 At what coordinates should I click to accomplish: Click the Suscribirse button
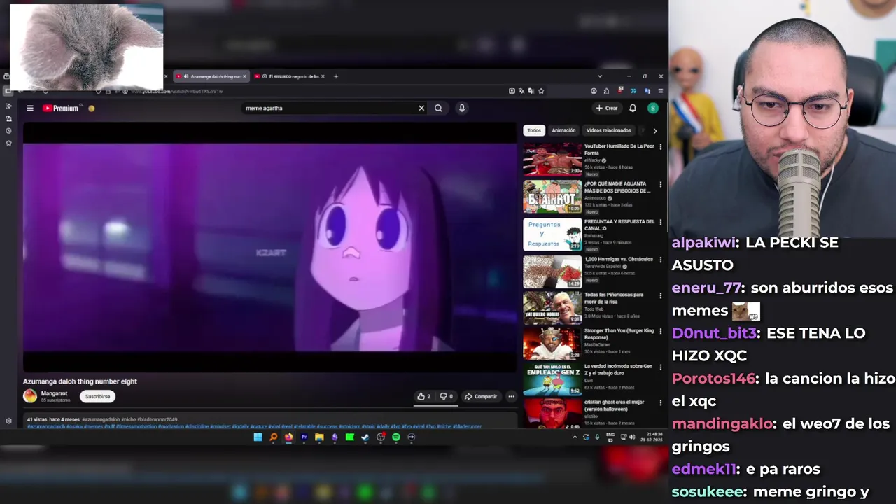click(97, 396)
